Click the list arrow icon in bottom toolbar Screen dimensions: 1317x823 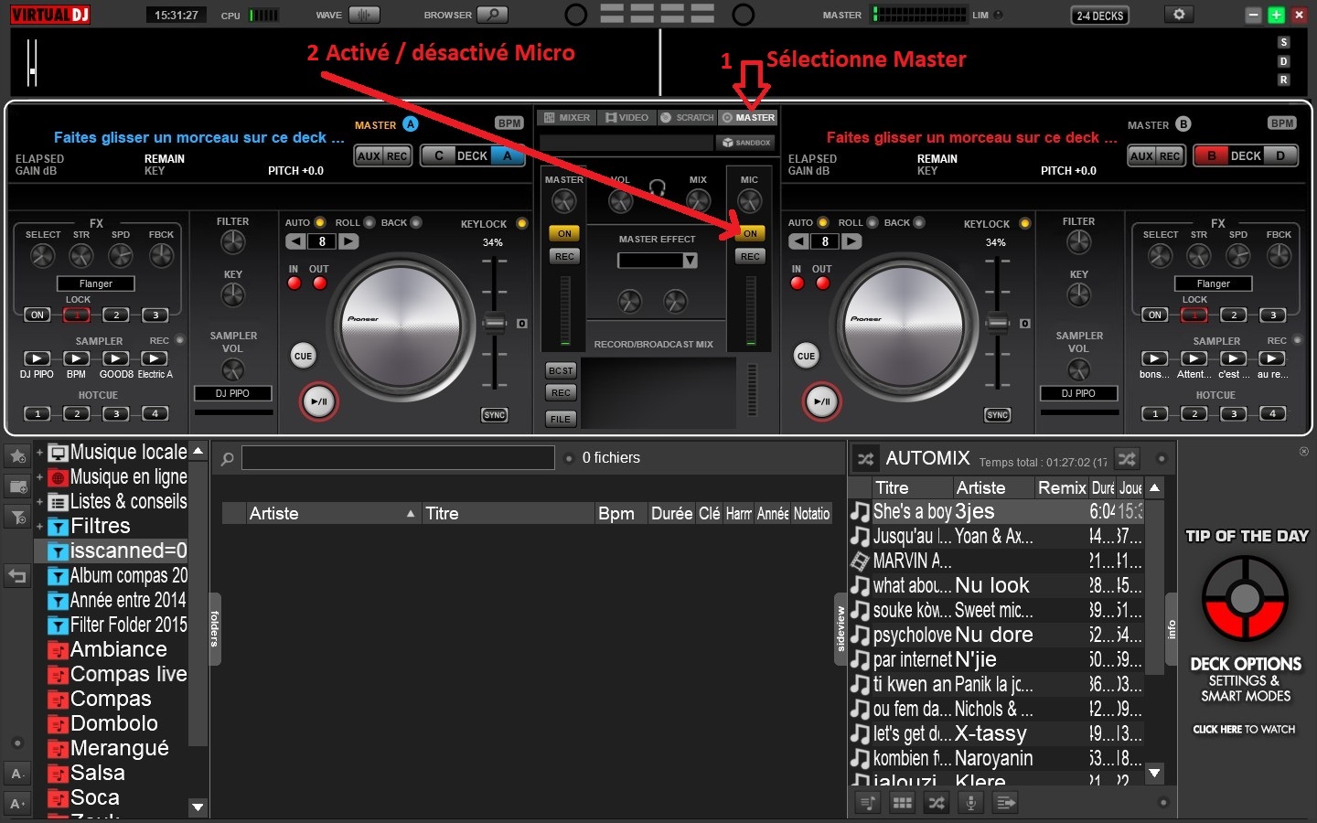coord(1005,803)
